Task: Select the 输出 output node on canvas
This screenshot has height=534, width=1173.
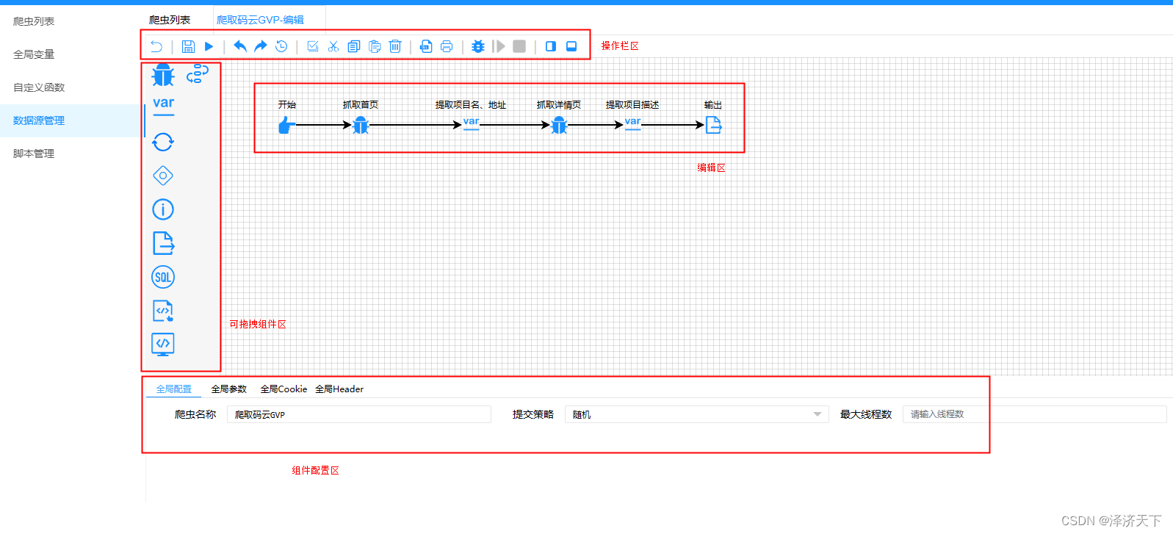Action: click(713, 126)
